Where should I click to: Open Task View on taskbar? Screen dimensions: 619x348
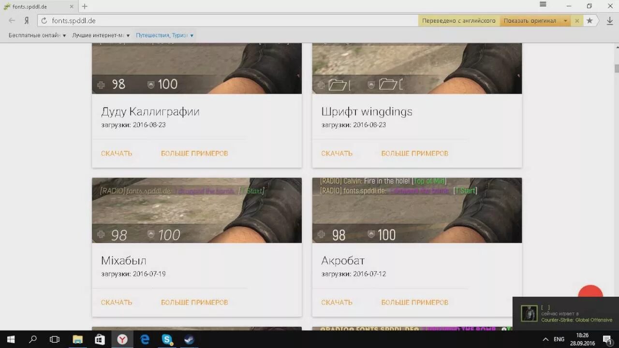pos(55,339)
